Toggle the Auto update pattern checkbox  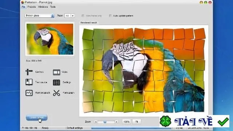pos(110,16)
